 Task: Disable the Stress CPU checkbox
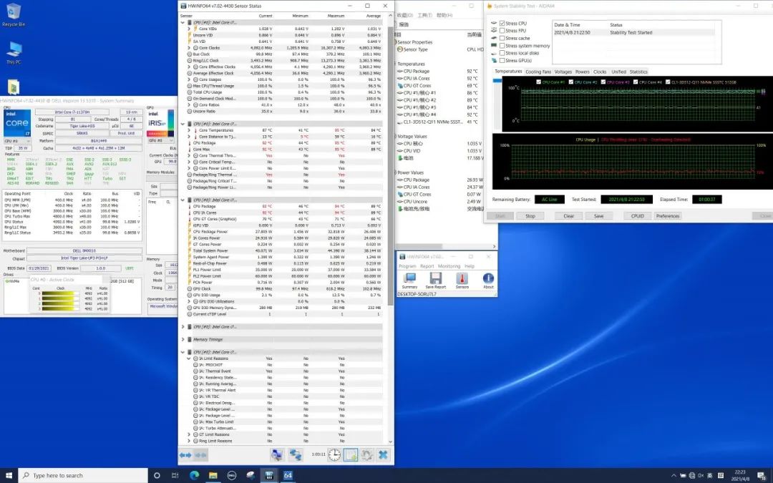click(x=502, y=24)
